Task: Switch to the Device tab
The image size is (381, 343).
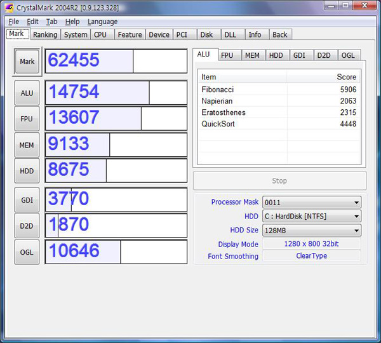Action: (159, 34)
